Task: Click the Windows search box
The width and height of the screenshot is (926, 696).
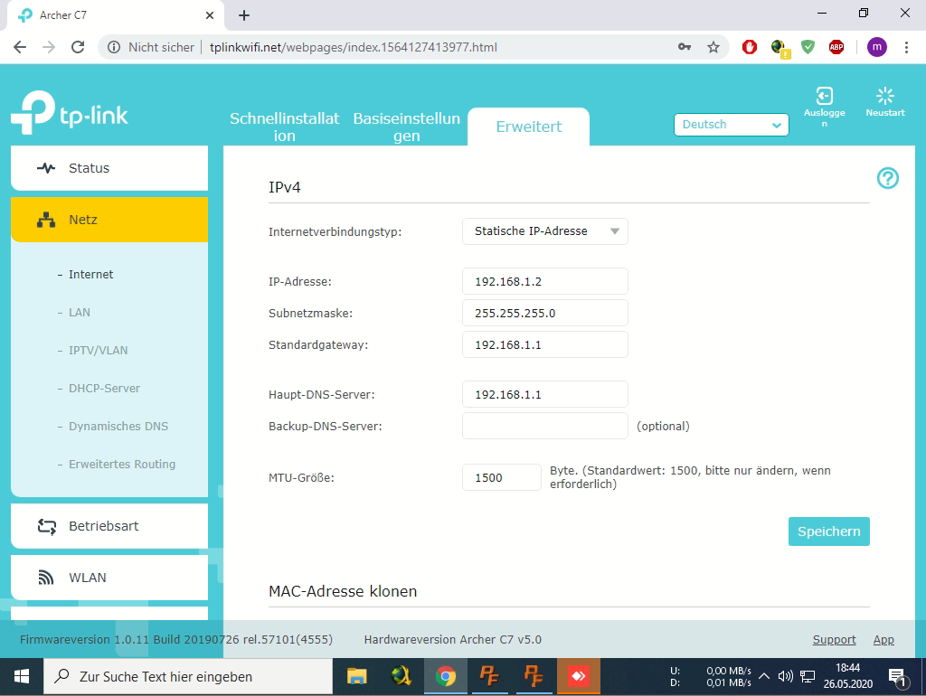Action: [188, 676]
